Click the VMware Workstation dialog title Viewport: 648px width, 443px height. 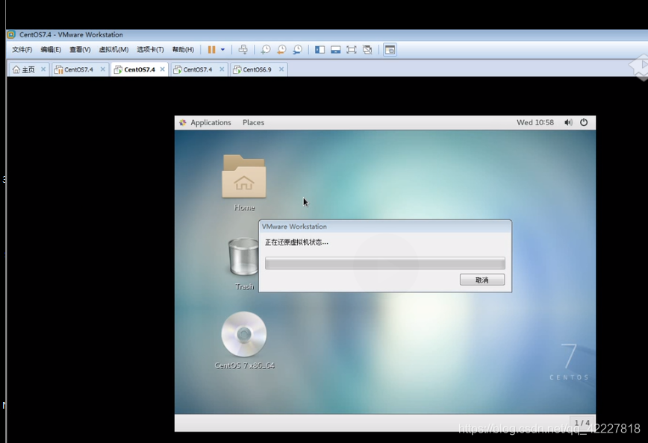[294, 227]
